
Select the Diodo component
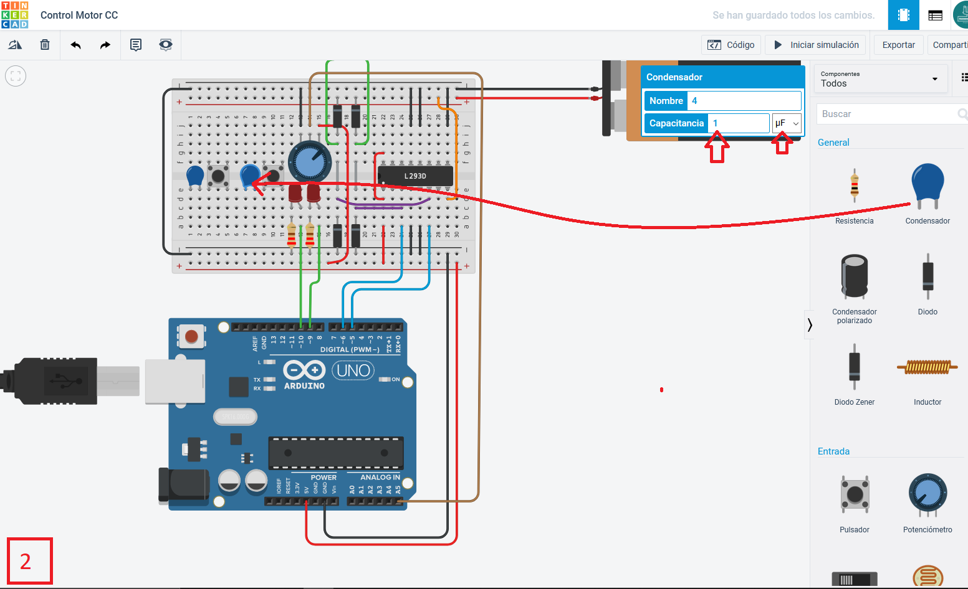pyautogui.click(x=927, y=285)
